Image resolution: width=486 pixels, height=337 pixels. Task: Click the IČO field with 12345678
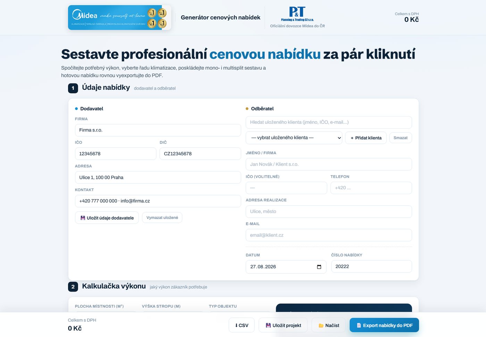click(x=116, y=154)
